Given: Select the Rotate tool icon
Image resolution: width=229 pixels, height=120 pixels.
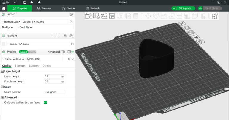Looking at the screenshot, I should tap(156, 16).
